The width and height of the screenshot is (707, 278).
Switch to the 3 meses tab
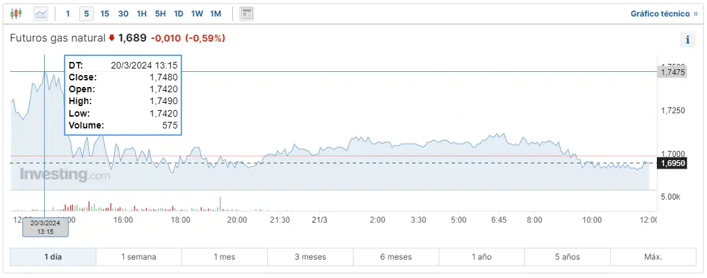pyautogui.click(x=310, y=257)
